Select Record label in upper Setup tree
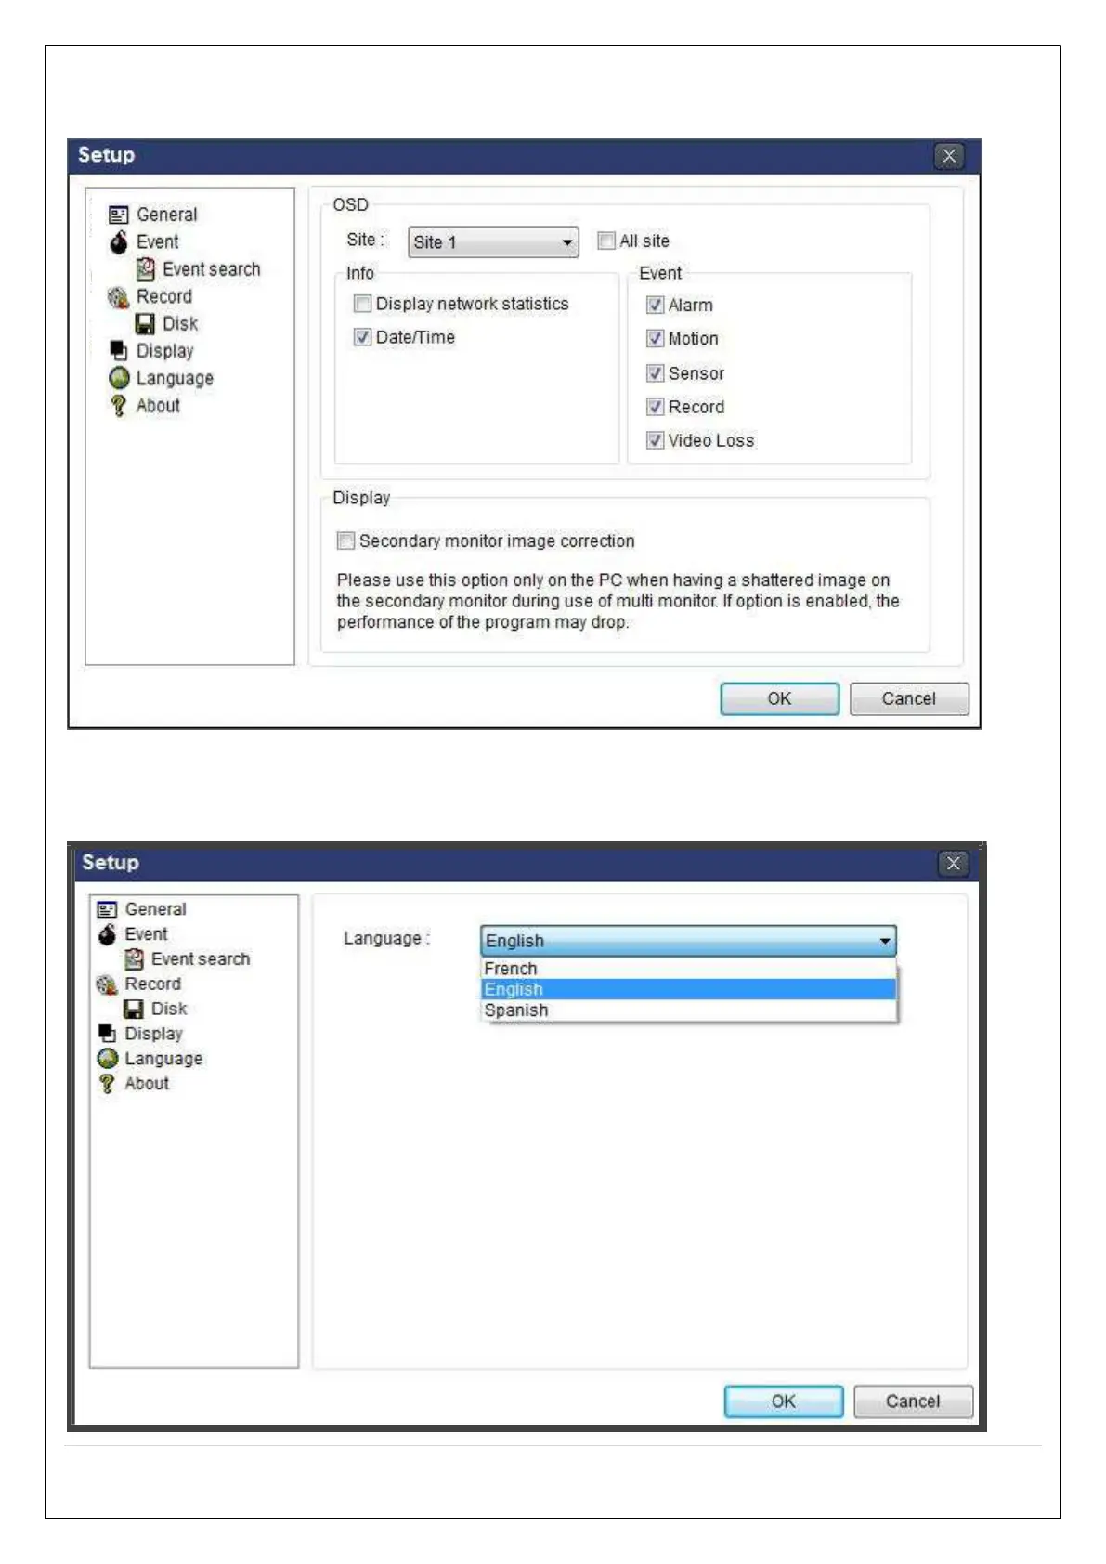This screenshot has height=1564, width=1106. (x=164, y=297)
